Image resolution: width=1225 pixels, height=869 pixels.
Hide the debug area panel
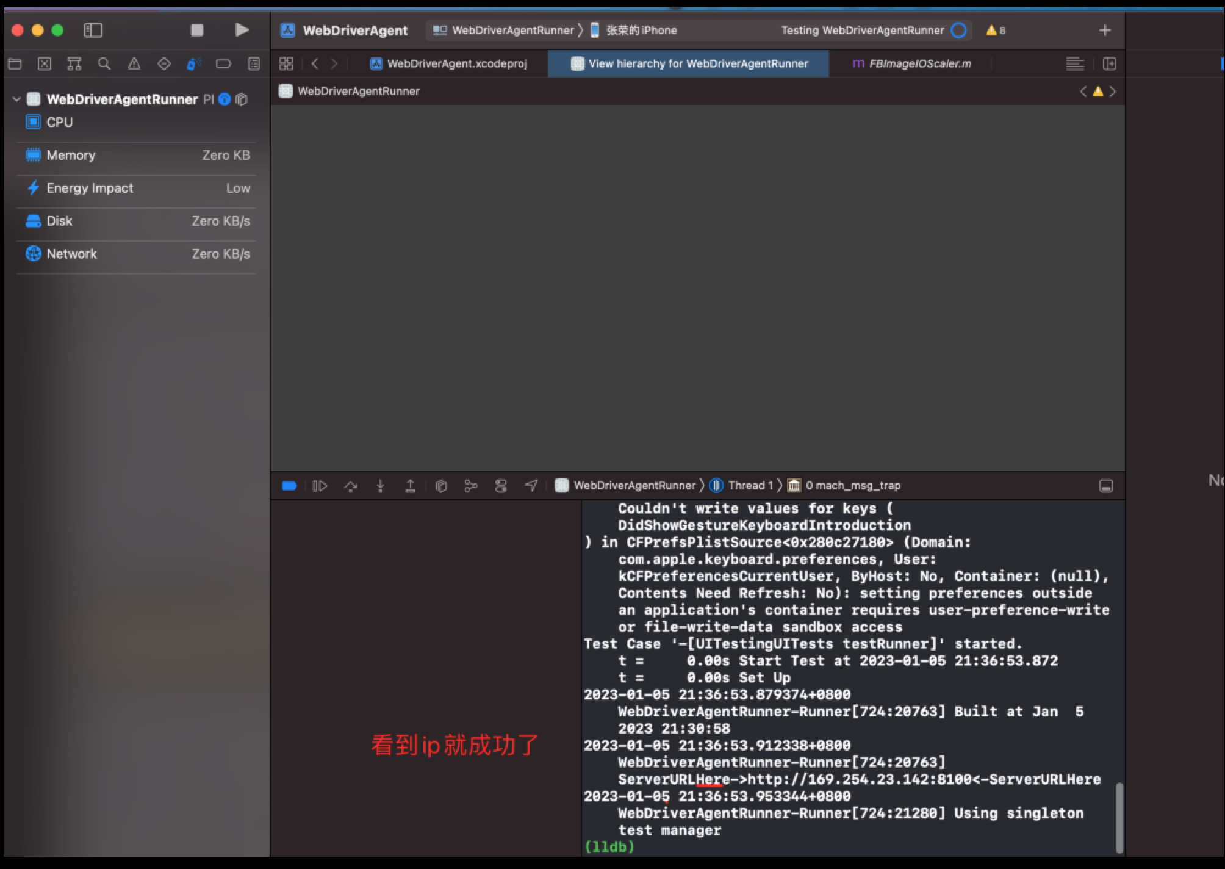[1105, 486]
